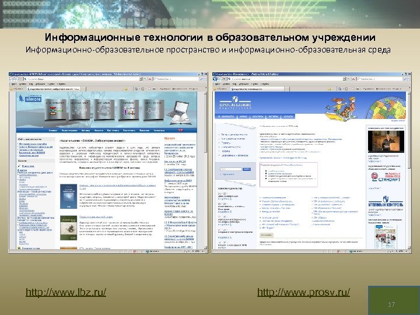This screenshot has width=420, height=315.
Task: Click the Home icon in Просвещение browser toolbar
Action: click(x=339, y=89)
